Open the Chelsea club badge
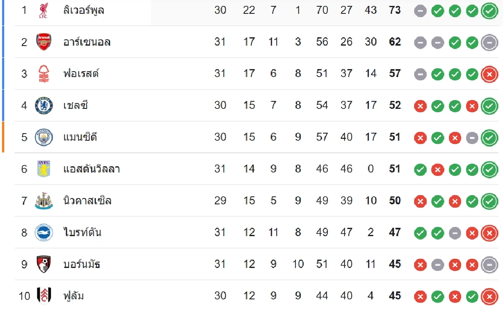The height and width of the screenshot is (309, 503). tap(44, 106)
